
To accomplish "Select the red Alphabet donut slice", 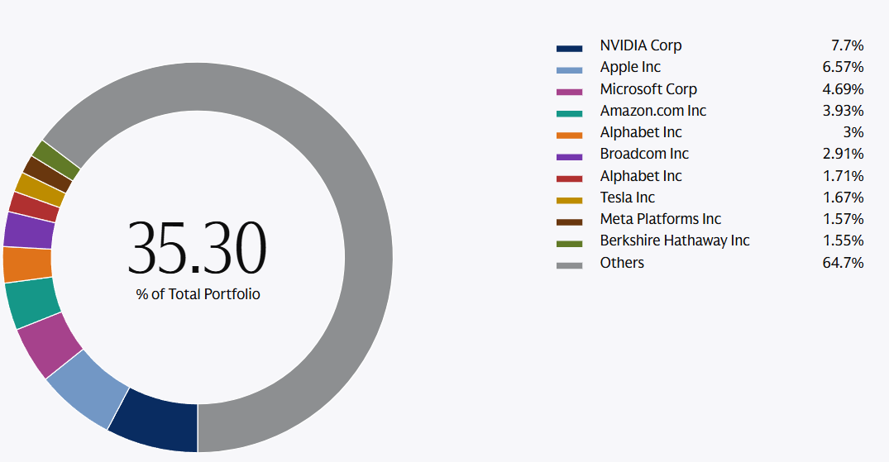I will (35, 207).
